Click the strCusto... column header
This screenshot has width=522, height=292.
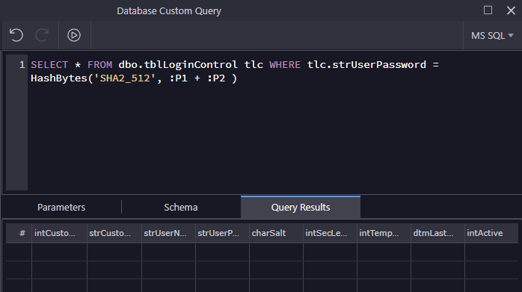(x=114, y=233)
